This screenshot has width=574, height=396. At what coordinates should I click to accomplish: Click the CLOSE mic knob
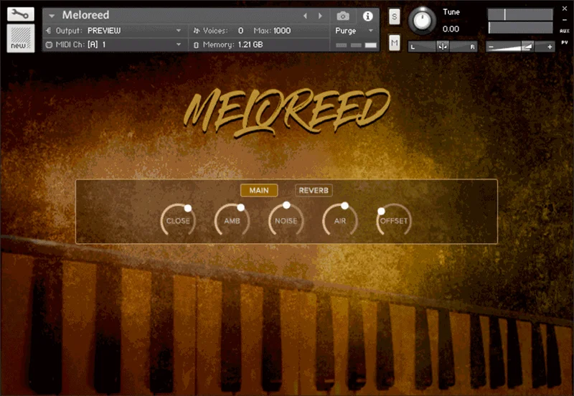click(x=178, y=220)
